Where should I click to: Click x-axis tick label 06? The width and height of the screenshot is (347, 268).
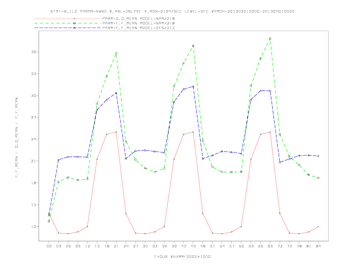[68, 246]
